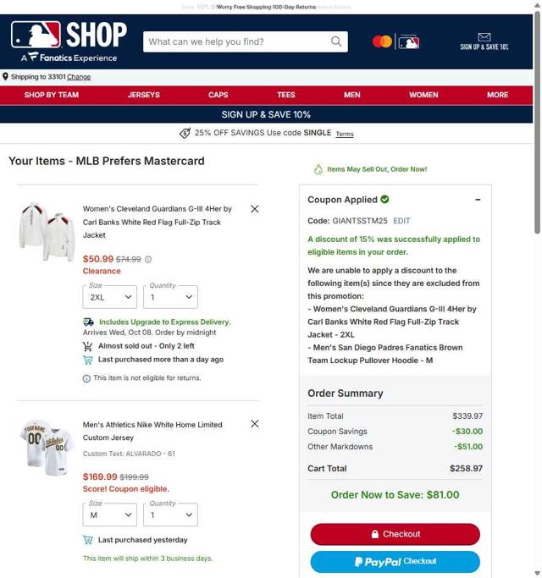Open the jacket Quantity dropdown
The image size is (542, 578).
point(170,297)
